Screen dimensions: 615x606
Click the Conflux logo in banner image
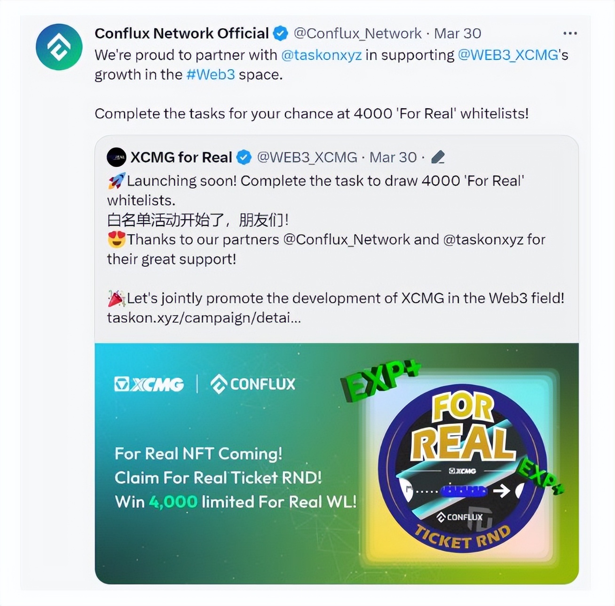coord(253,384)
